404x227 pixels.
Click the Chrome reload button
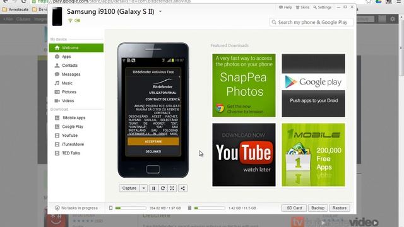click(24, 1)
